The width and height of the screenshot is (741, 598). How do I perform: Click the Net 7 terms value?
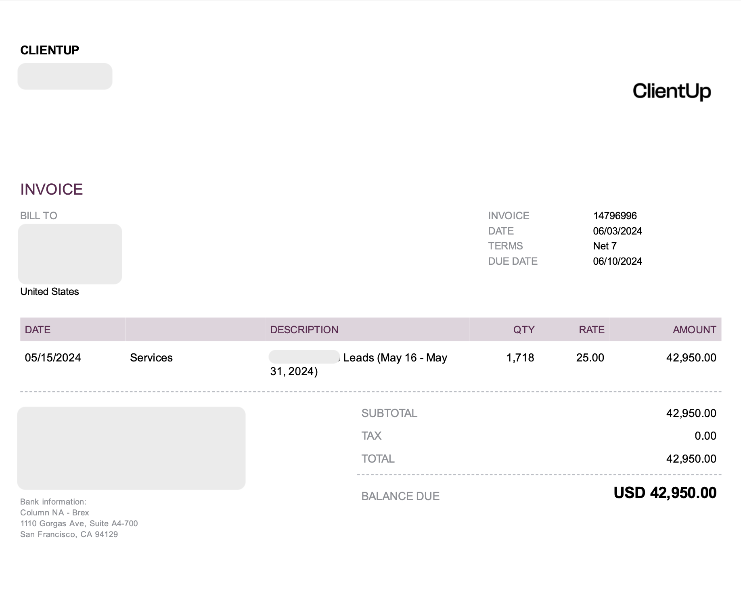coord(605,246)
